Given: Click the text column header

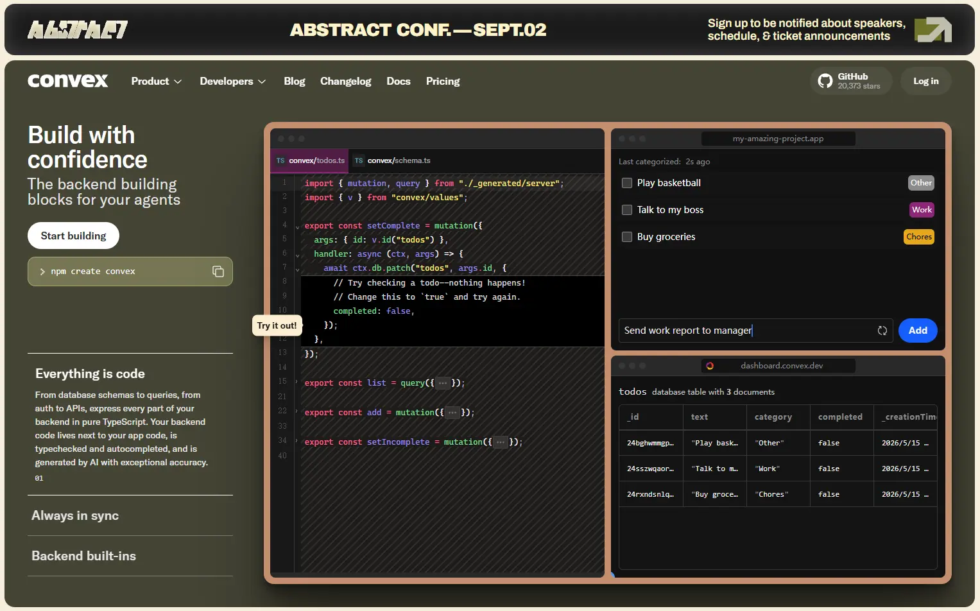Looking at the screenshot, I should click(x=715, y=417).
